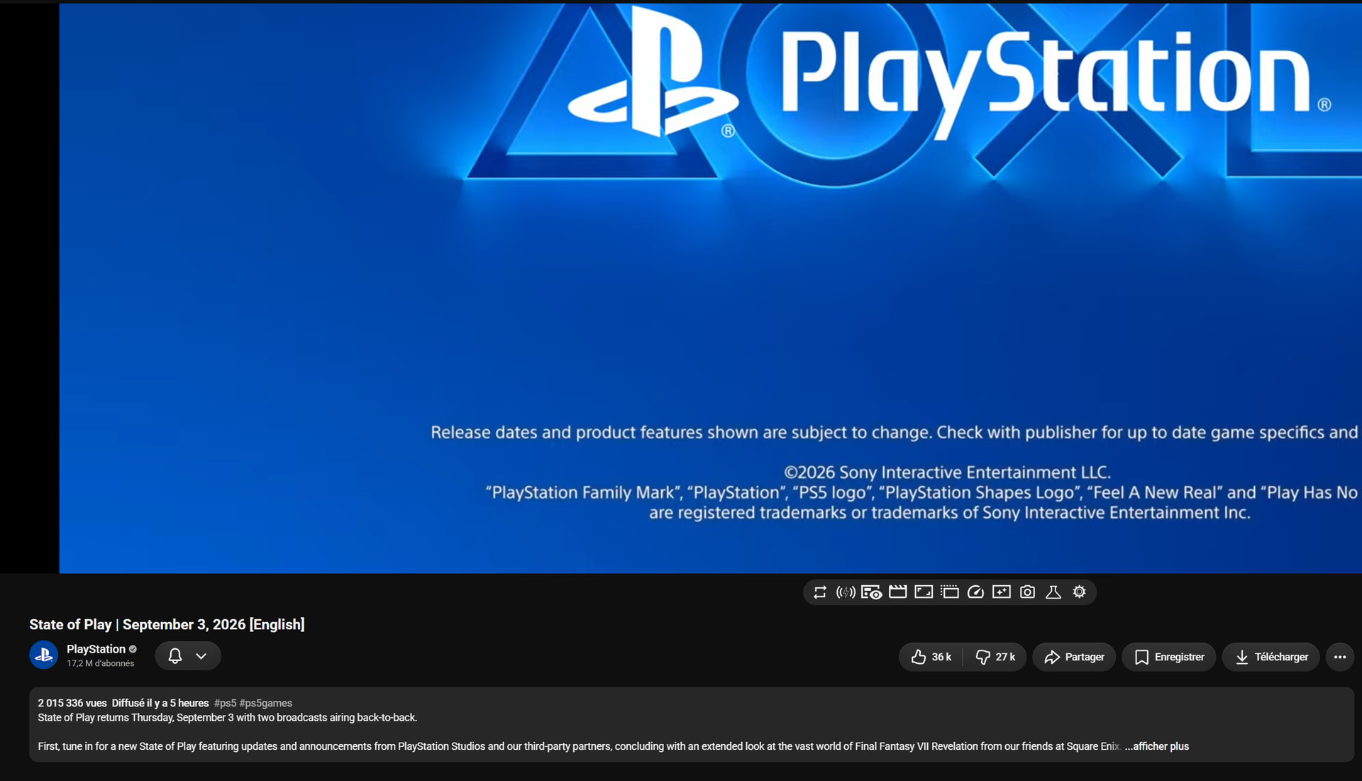1362x781 pixels.
Task: Open the Partager share button
Action: point(1074,657)
